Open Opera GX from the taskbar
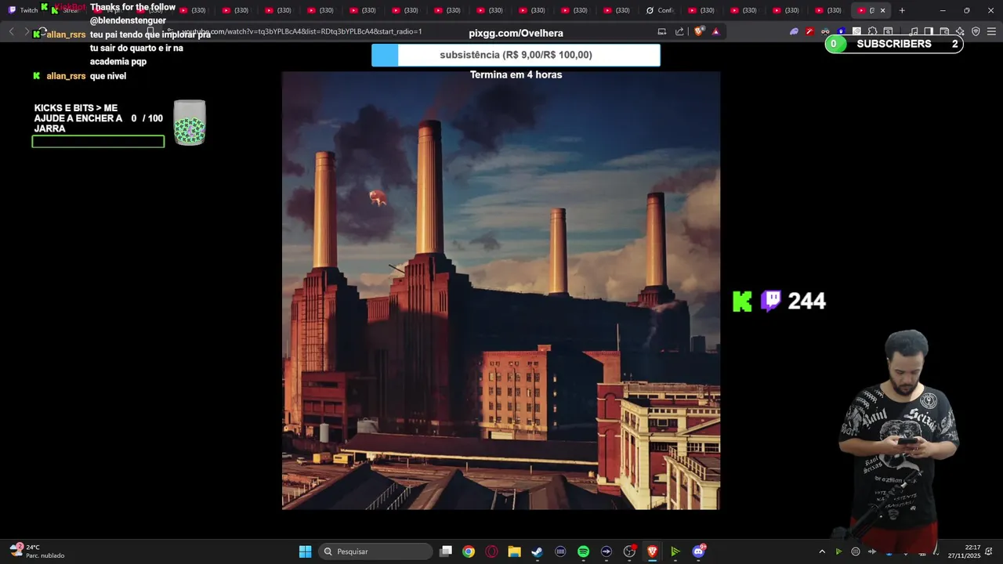The width and height of the screenshot is (1003, 564). click(491, 551)
